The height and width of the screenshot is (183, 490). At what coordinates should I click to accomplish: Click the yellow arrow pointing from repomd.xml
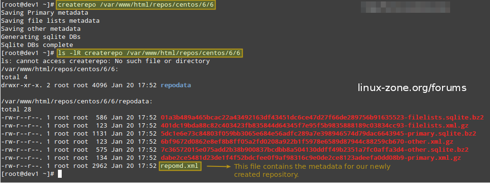pyautogui.click(x=218, y=166)
